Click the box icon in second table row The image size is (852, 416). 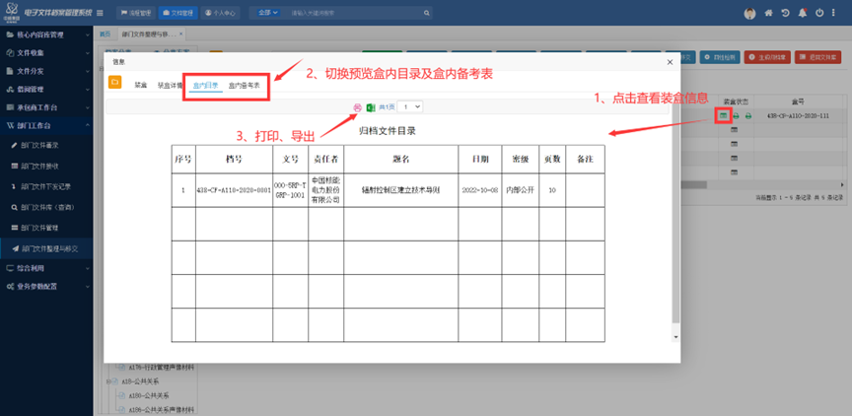tap(734, 130)
